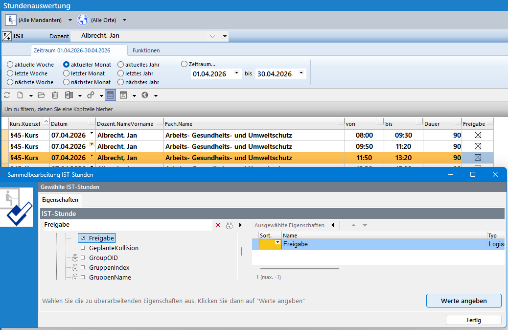Screen dimensions: 508x330
Task: Click the Fertig button
Action: [x=473, y=320]
